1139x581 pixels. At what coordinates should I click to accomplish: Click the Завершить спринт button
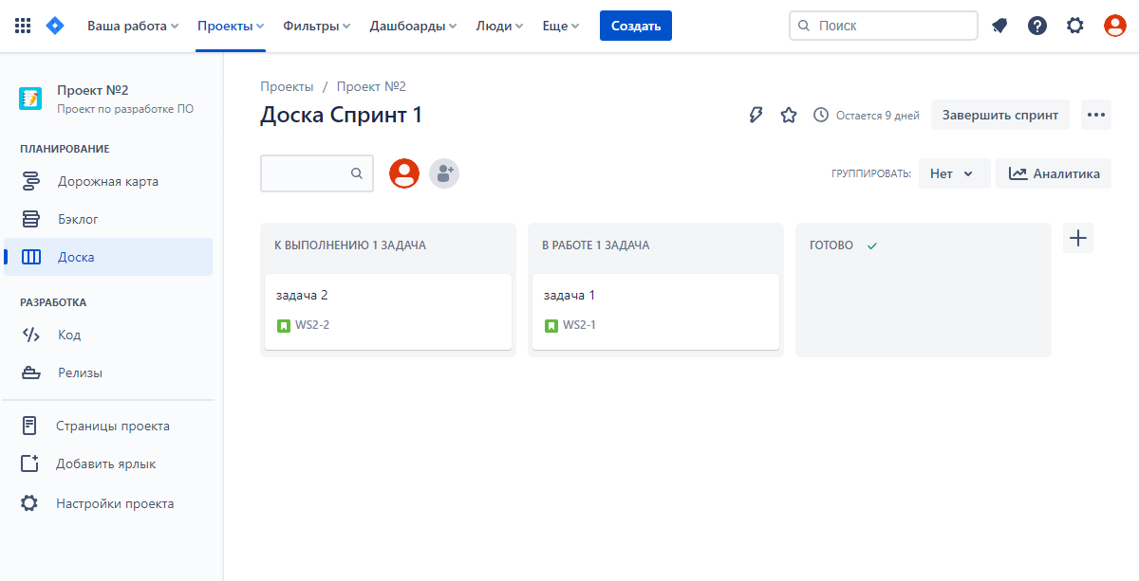[x=999, y=115]
